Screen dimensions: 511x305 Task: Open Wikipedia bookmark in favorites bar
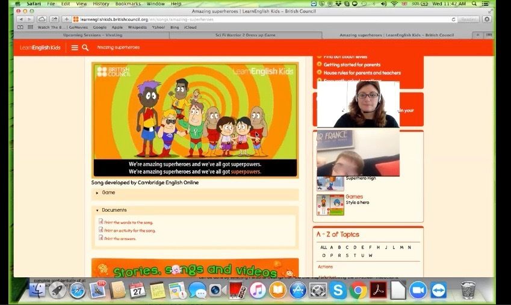pos(137,28)
